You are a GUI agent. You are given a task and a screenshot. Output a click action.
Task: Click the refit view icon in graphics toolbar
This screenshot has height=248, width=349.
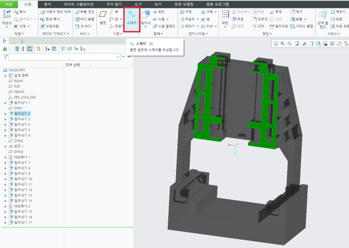click(x=275, y=44)
